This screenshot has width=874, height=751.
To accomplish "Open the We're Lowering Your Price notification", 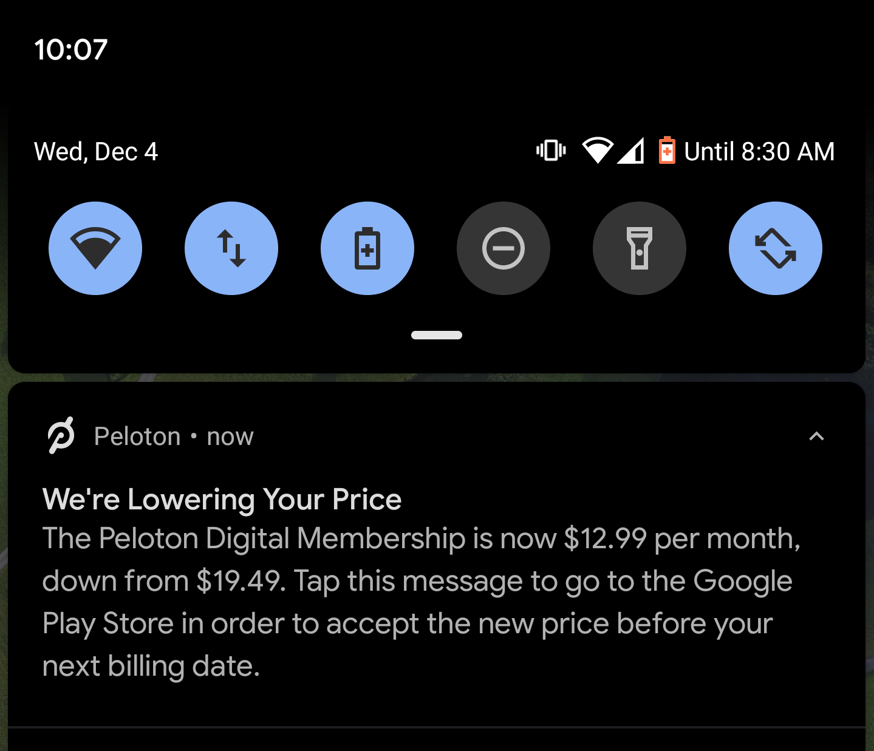I will 222,500.
